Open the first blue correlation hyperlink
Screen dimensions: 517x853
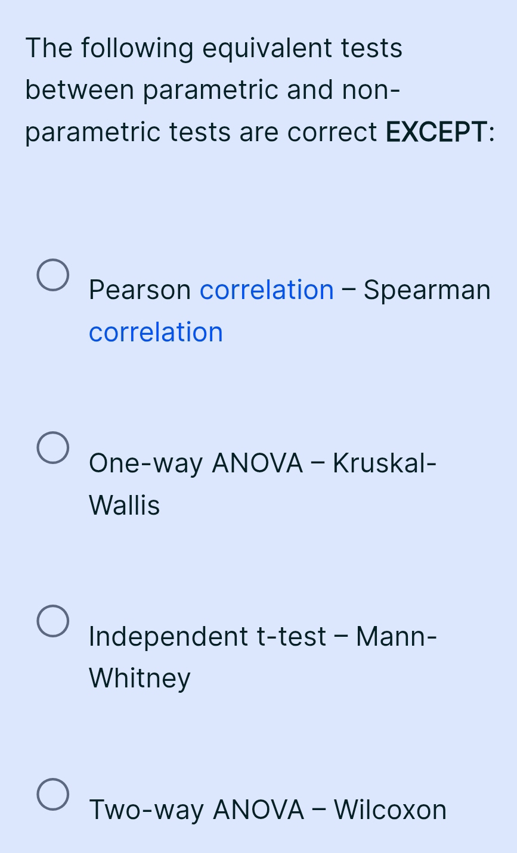click(x=267, y=289)
